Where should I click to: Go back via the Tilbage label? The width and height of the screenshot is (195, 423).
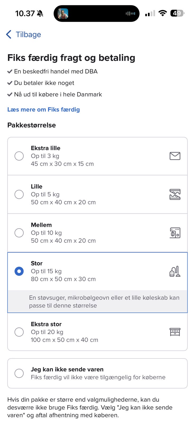(x=28, y=34)
